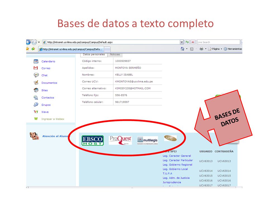Open Leg. Gobierno Local link
This screenshot has height=201, width=268.
point(175,169)
